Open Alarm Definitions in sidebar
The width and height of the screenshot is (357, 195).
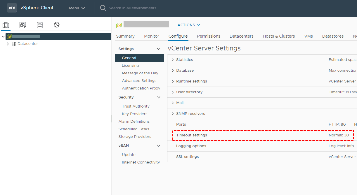[x=134, y=122]
